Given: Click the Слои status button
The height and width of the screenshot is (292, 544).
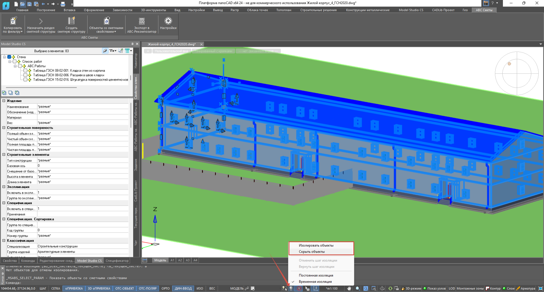Looking at the screenshot, I should coord(509,288).
